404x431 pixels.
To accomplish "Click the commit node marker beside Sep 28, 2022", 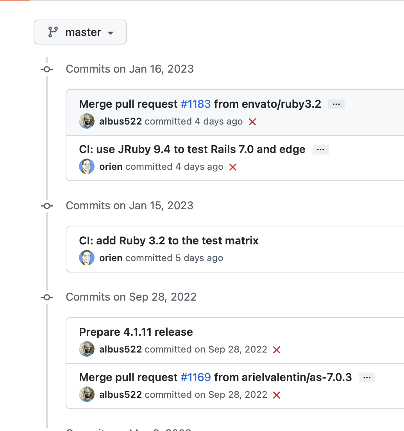I will 47,297.
